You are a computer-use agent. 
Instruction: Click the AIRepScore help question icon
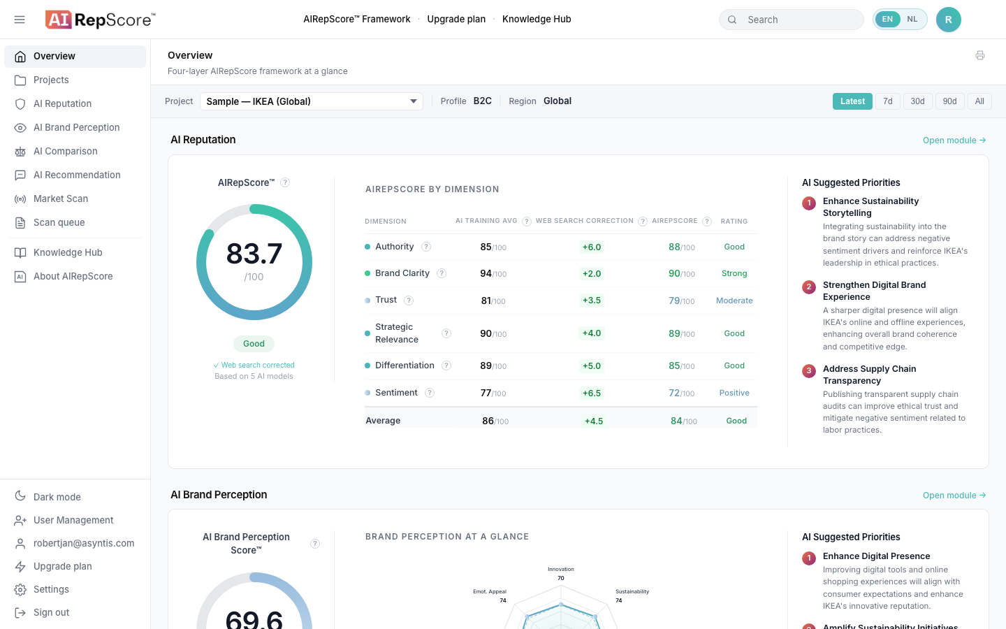(x=285, y=182)
